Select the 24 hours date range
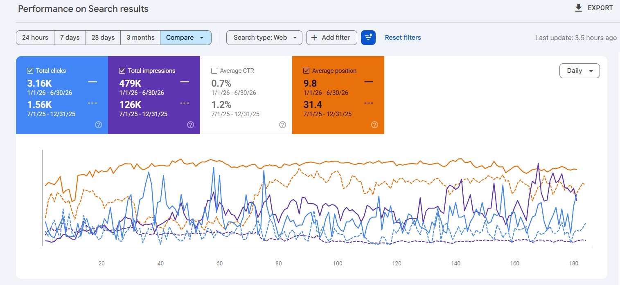The width and height of the screenshot is (620, 285). pos(35,37)
